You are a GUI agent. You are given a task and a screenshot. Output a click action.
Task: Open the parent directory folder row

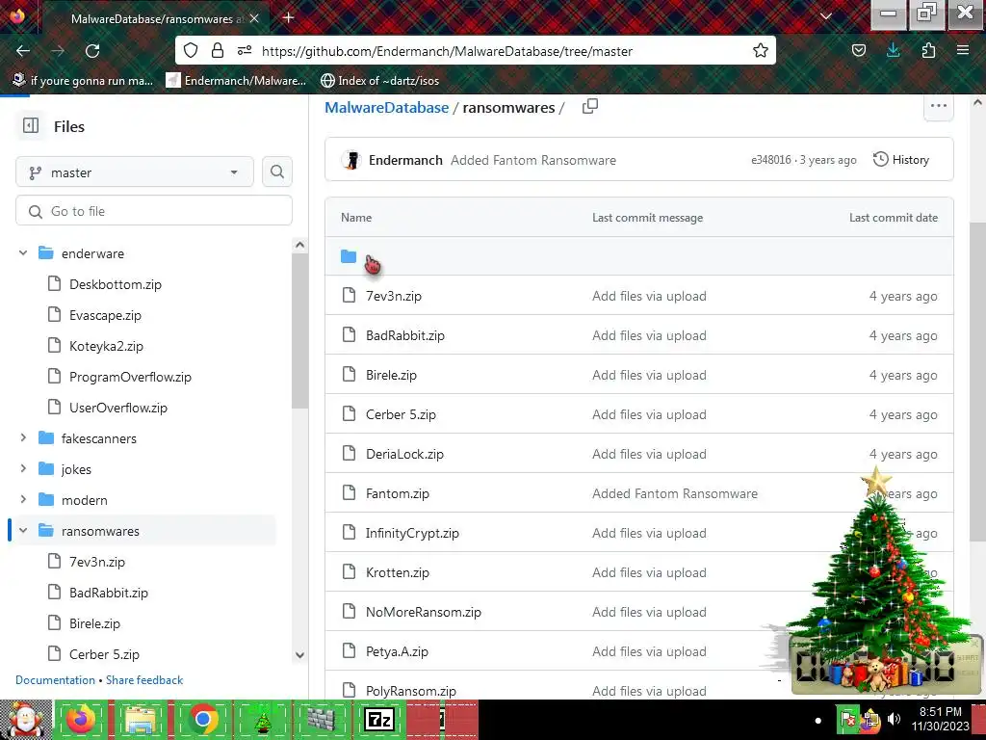(639, 256)
